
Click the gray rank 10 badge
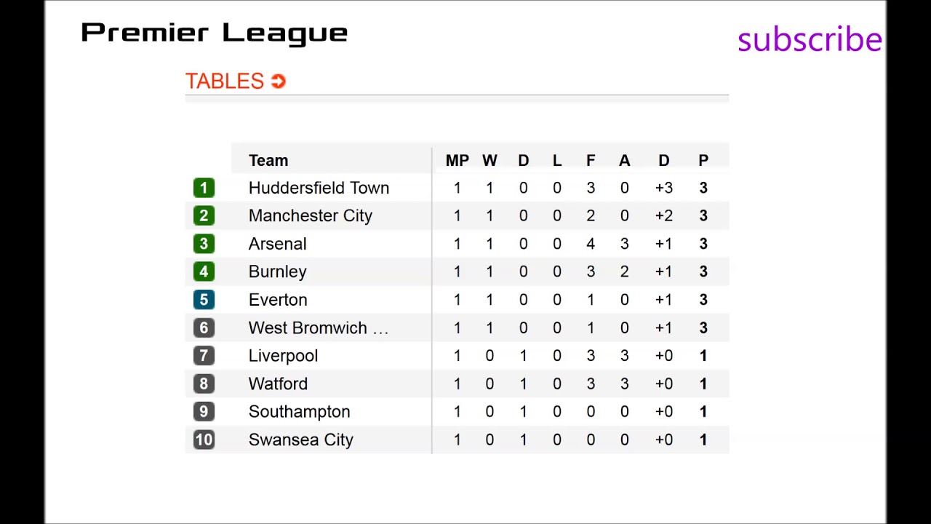tap(204, 440)
